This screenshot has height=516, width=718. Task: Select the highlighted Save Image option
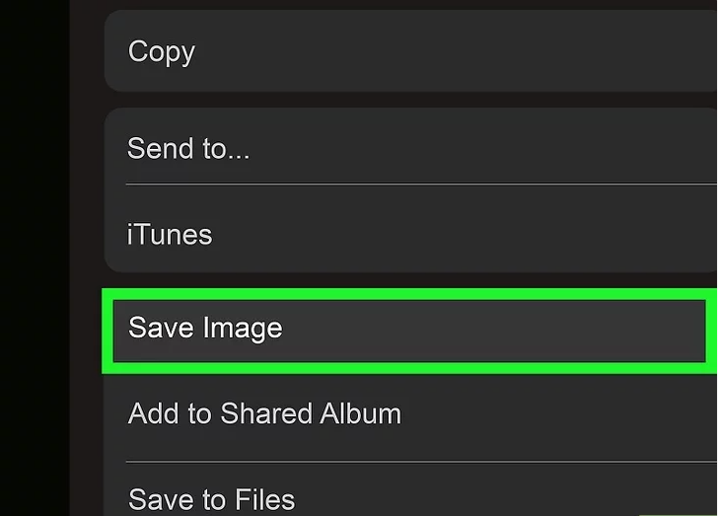tap(406, 330)
